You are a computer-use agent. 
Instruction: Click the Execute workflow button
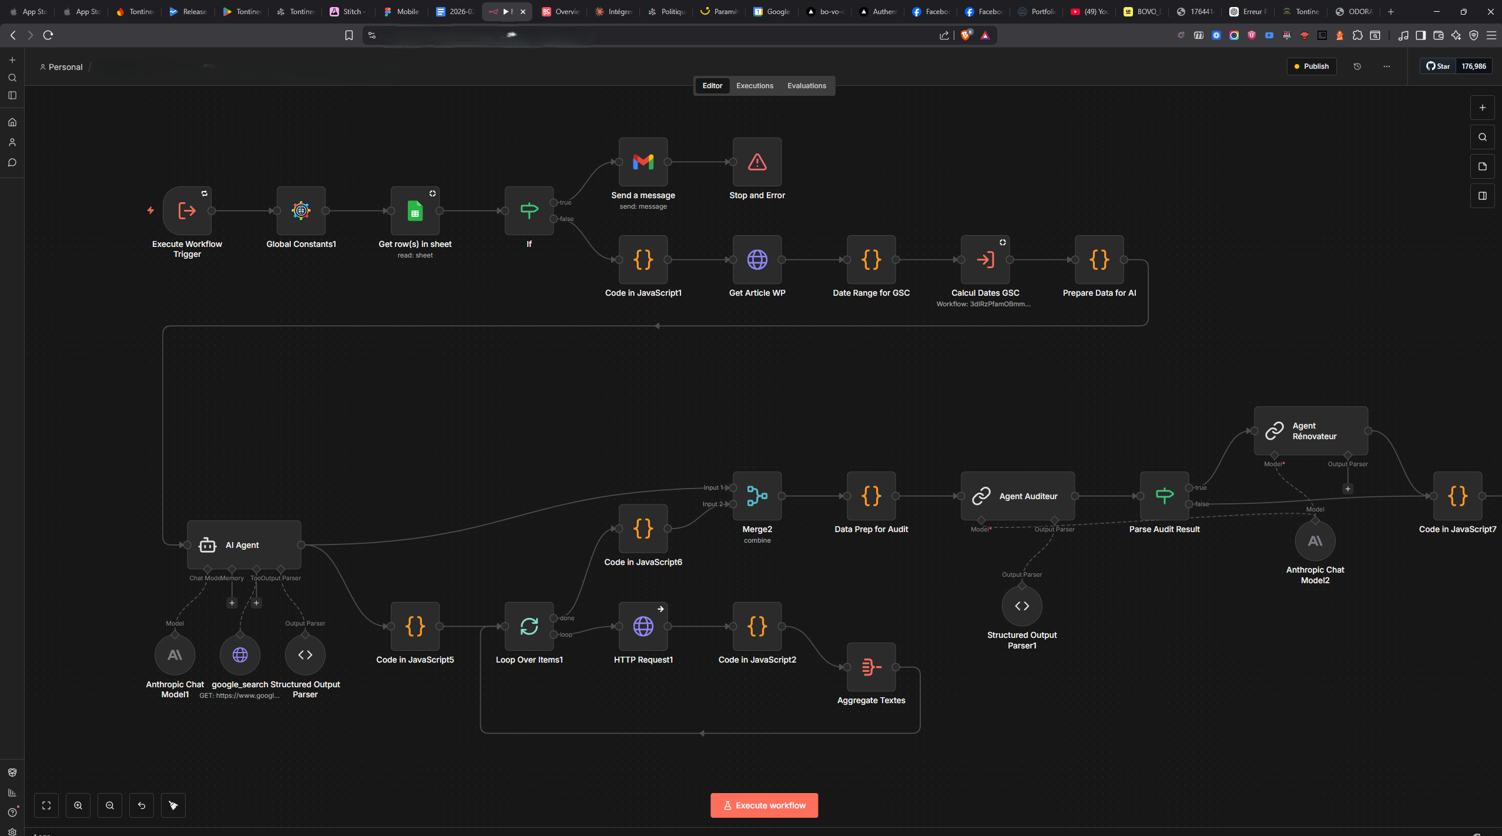763,805
